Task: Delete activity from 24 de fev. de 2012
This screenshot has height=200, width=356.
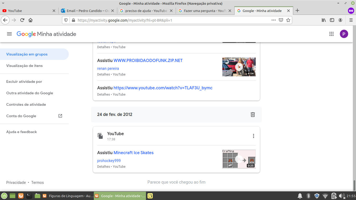Action: click(253, 115)
